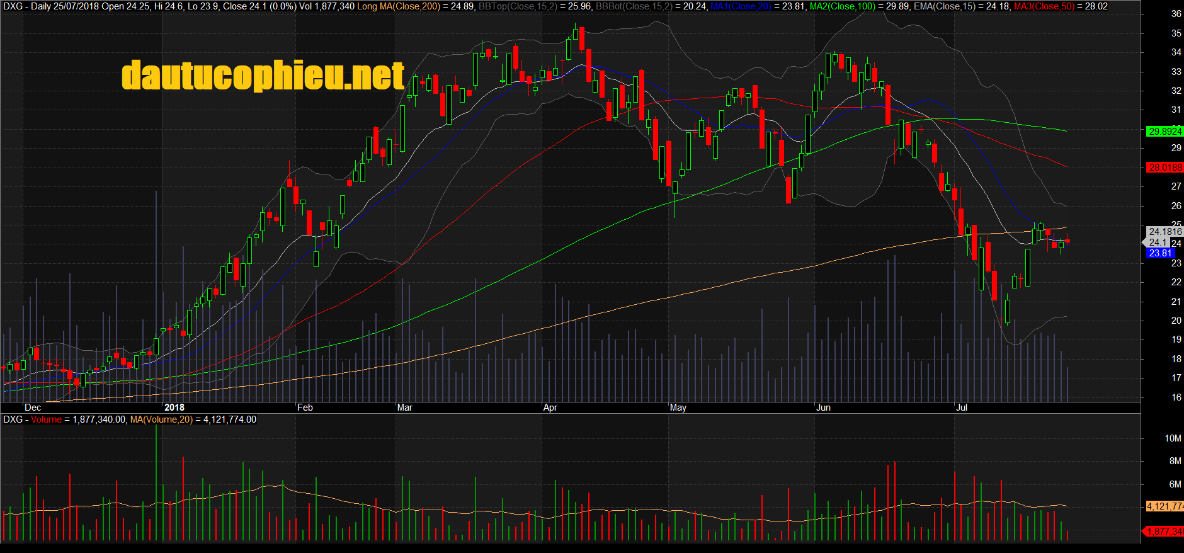Click the 24.1 last close price tag
The image size is (1184, 553).
click(x=1158, y=242)
